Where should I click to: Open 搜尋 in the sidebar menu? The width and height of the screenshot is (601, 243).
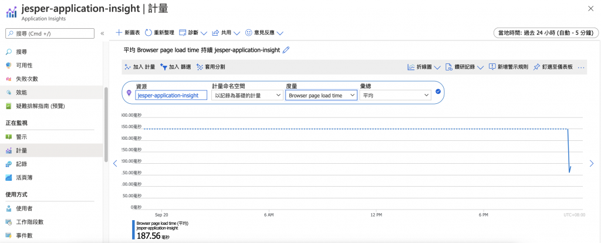point(22,52)
